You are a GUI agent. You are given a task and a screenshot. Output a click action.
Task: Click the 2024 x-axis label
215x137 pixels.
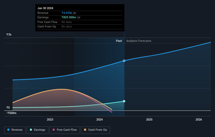tap(100, 119)
